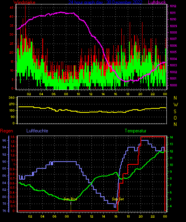The height and width of the screenshot is (222, 186).
Task: Click the red Windstärke heading
Action: tap(25, 2)
